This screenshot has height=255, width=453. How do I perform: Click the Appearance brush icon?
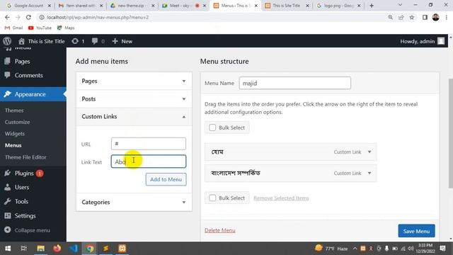click(8, 94)
